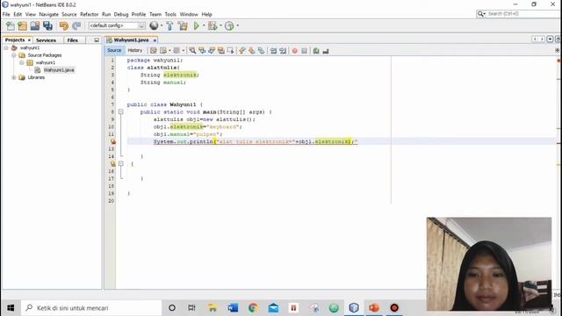Open the Source menu
Viewport: 562px width, 316px height.
point(69,14)
